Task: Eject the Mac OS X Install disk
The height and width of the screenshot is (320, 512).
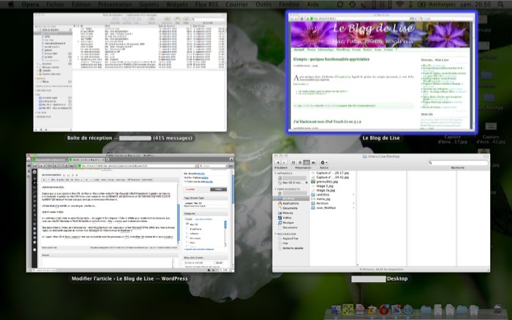Action: pos(307,181)
